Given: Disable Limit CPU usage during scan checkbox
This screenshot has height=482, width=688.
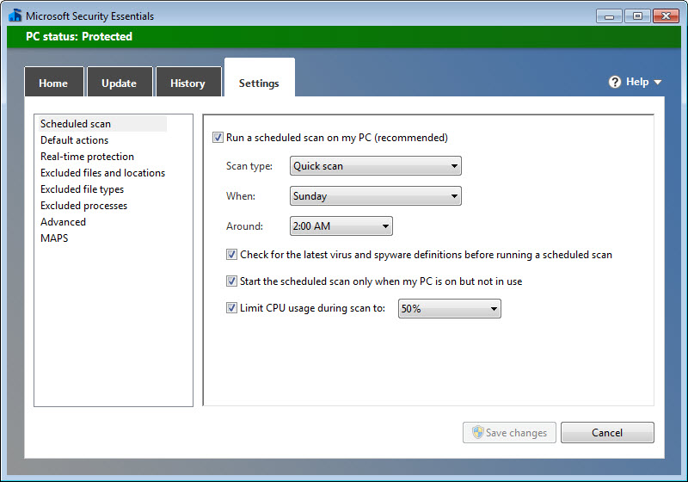Looking at the screenshot, I should click(x=231, y=308).
